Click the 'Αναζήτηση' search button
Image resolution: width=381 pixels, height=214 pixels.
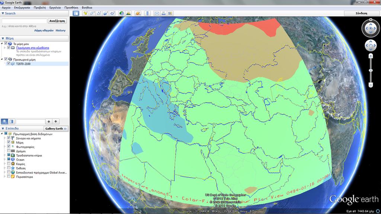[57, 21]
